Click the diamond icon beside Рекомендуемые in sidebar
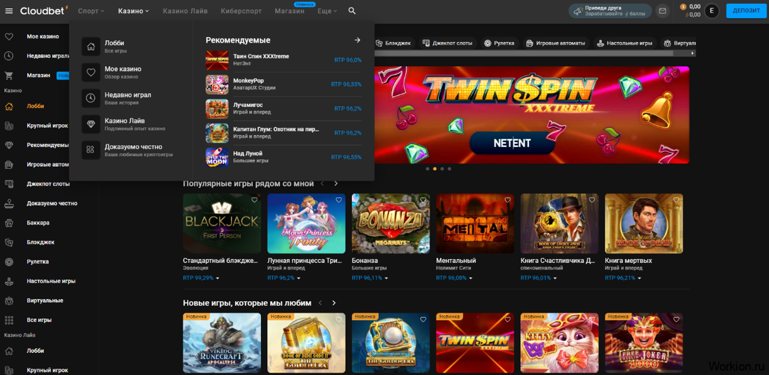The height and width of the screenshot is (375, 769). (x=9, y=145)
